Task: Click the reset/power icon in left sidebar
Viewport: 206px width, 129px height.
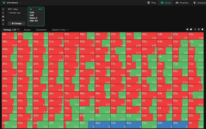Action: point(3,13)
